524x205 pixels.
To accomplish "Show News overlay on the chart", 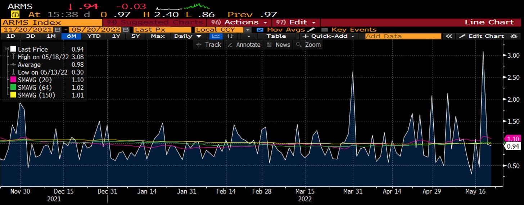I will click(278, 45).
